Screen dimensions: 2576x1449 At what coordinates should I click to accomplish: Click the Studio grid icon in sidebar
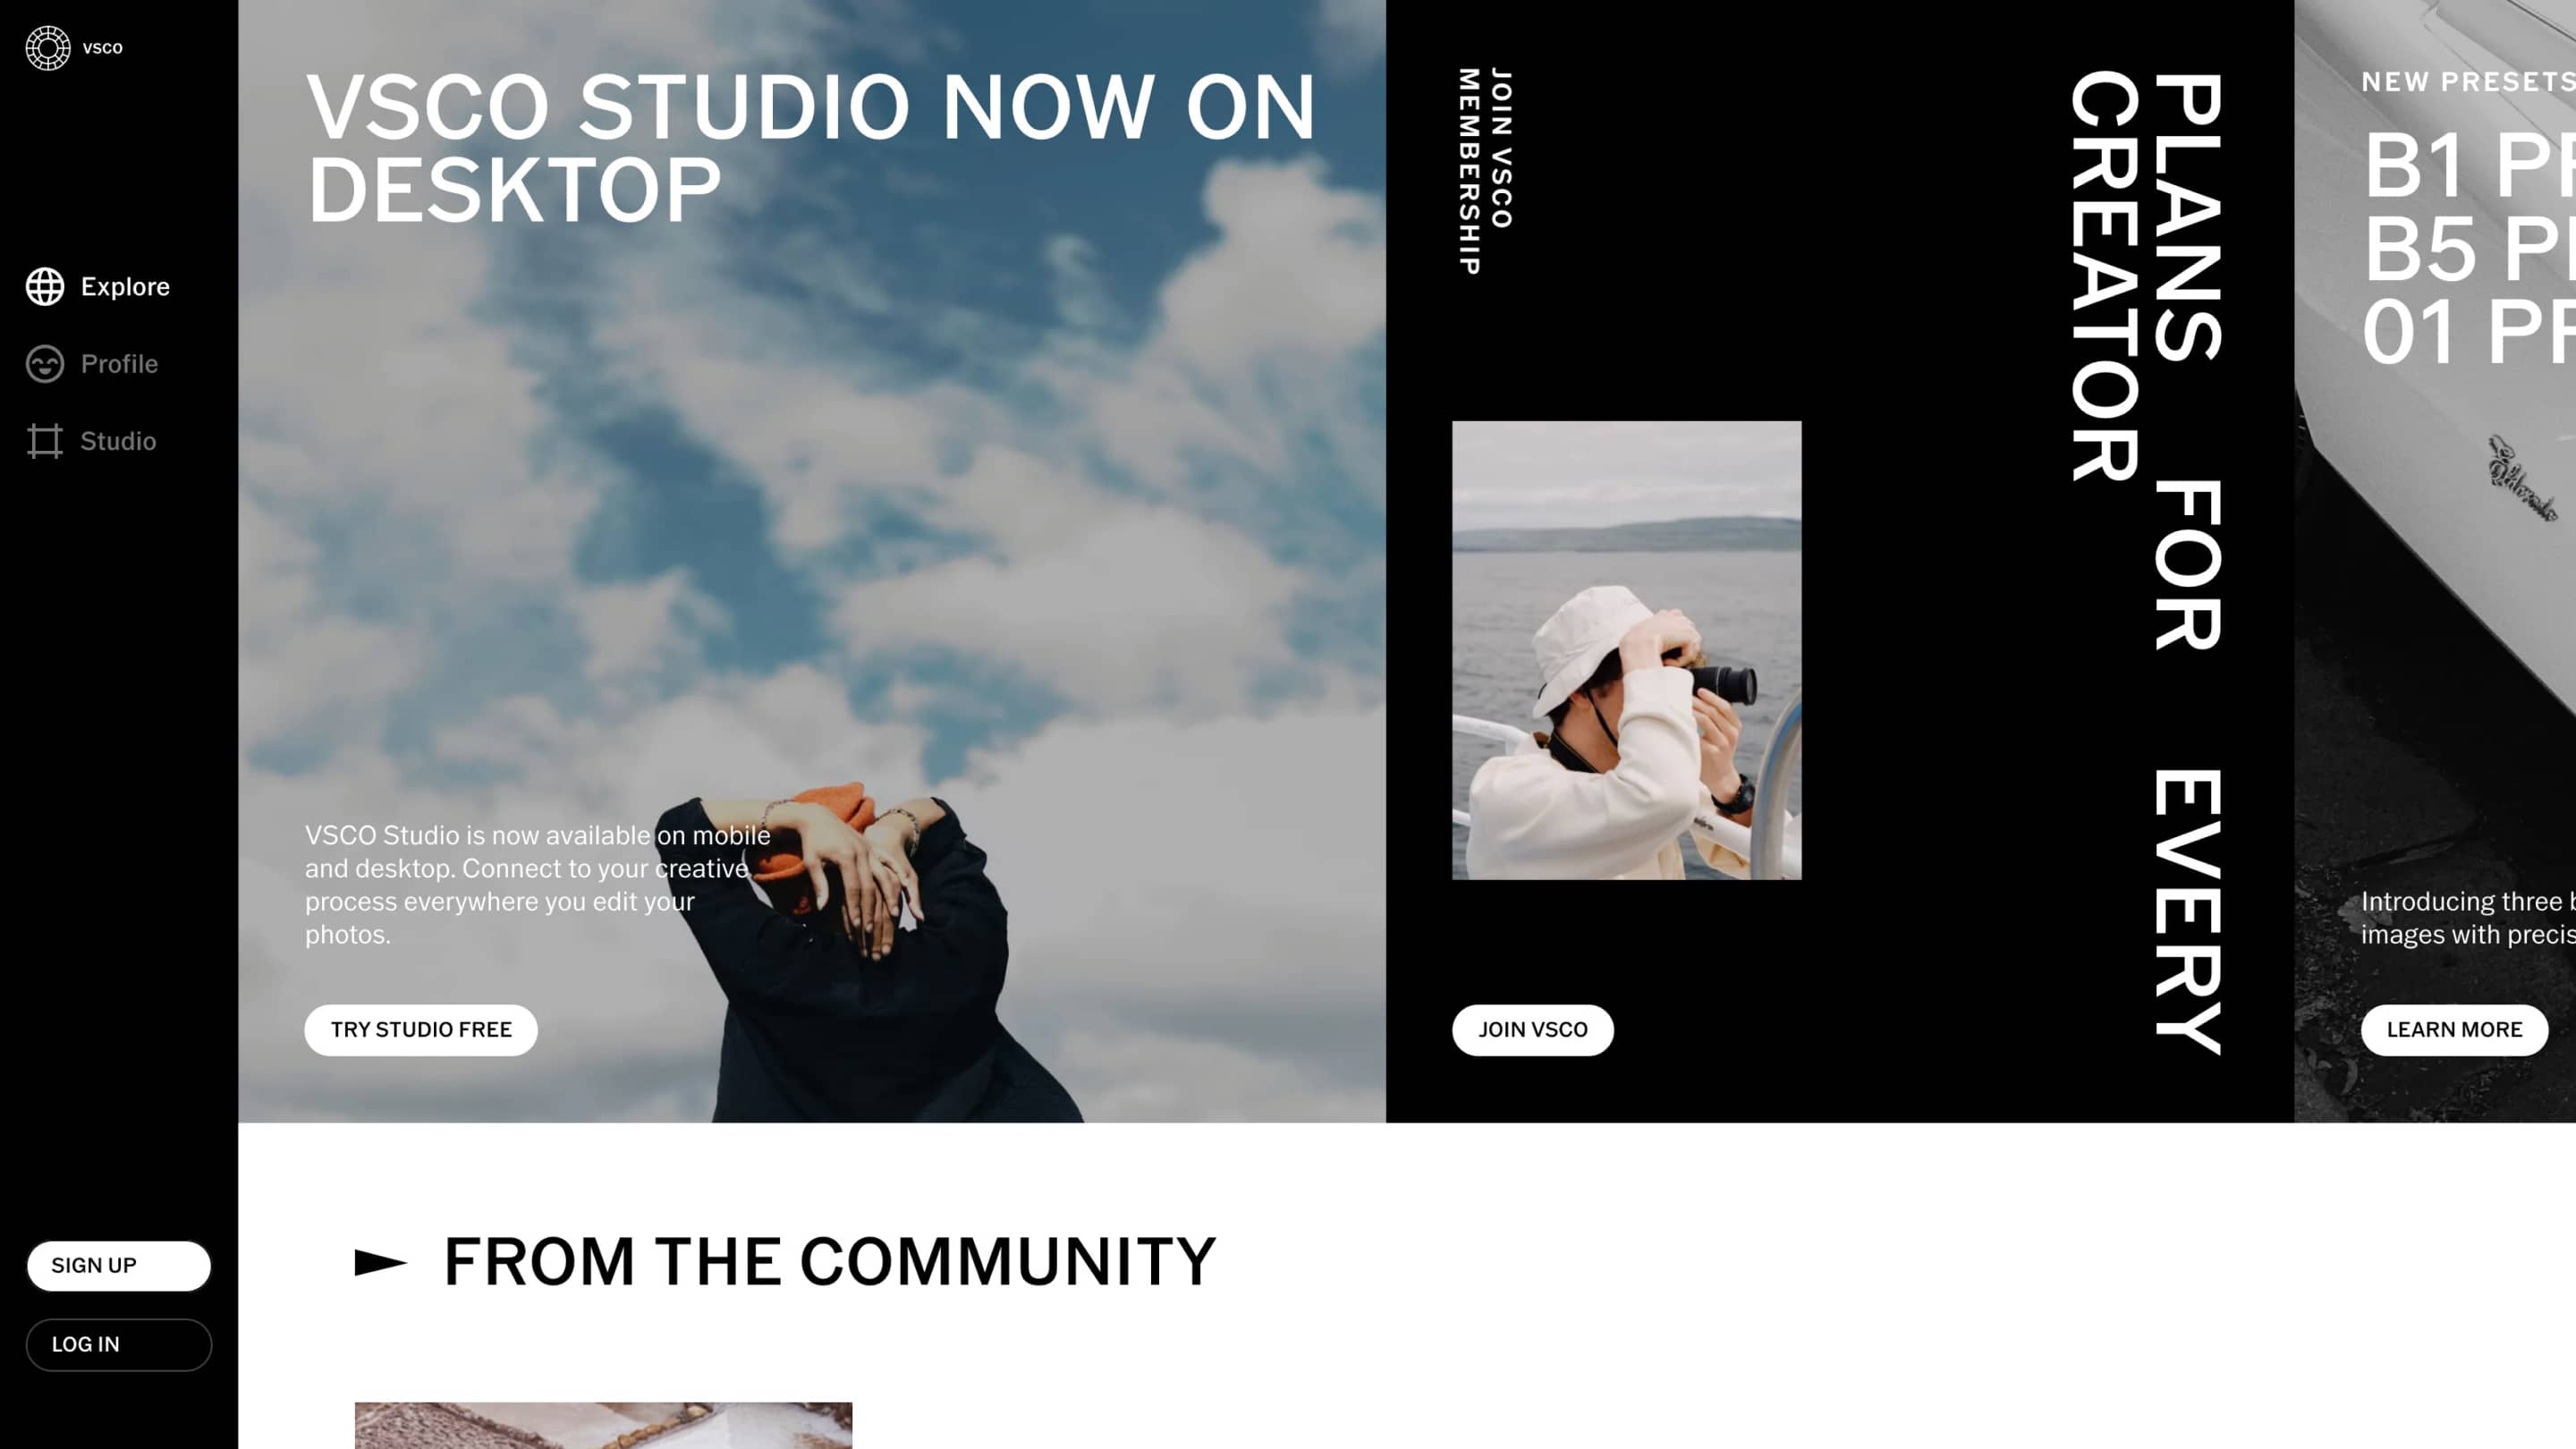(x=44, y=441)
